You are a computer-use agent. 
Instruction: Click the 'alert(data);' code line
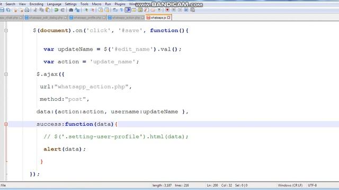[x=65, y=149]
